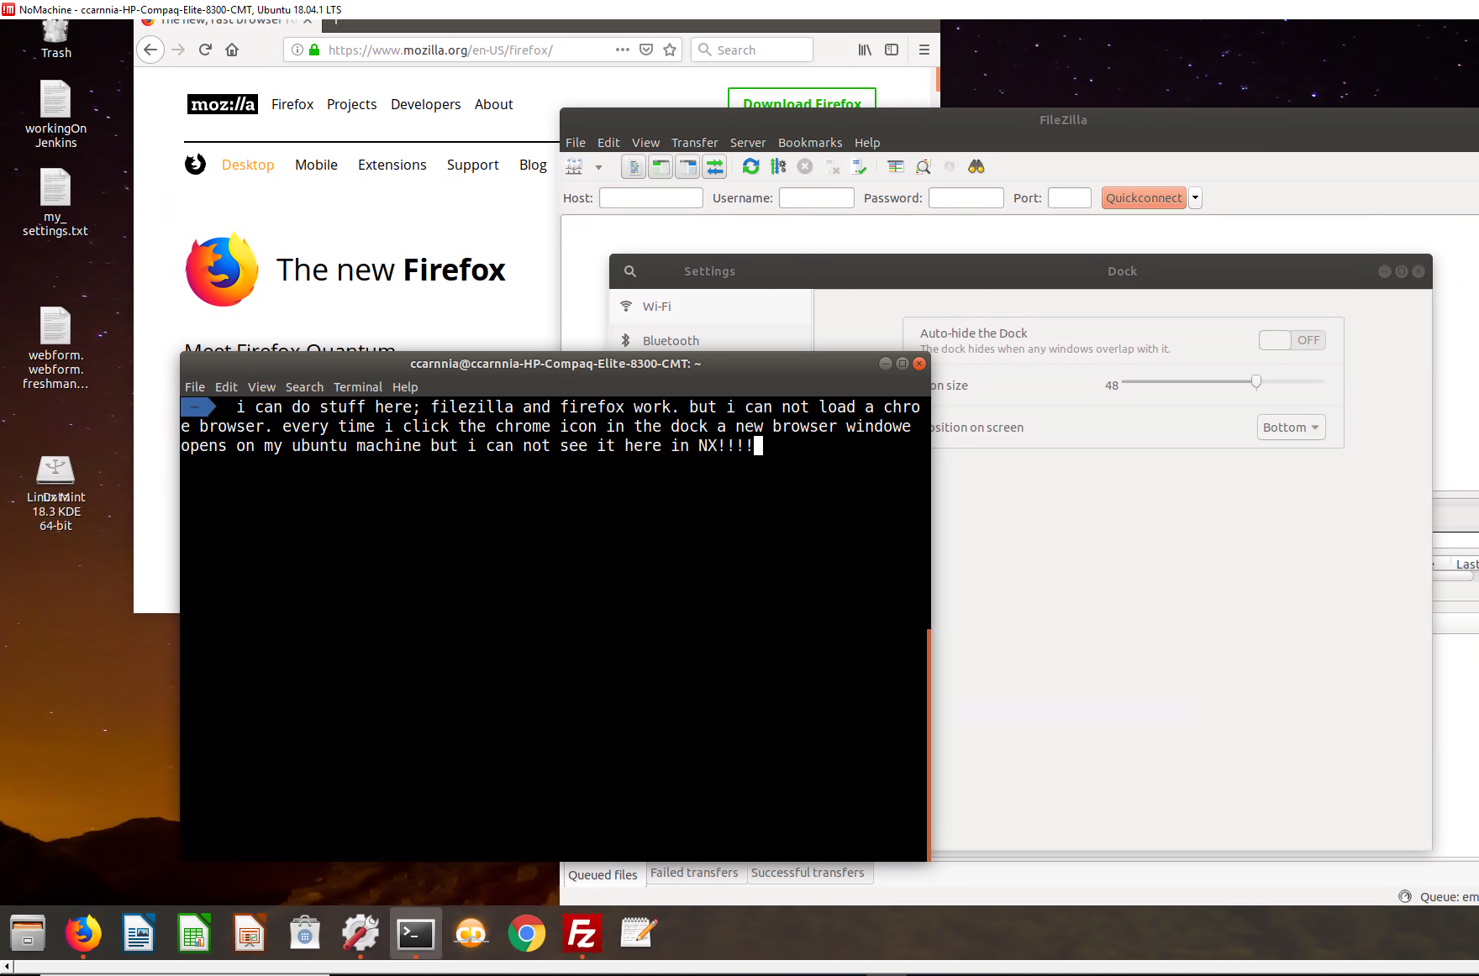Click Save to Pocket icon in Firefox
Image resolution: width=1479 pixels, height=976 pixels.
coord(646,50)
